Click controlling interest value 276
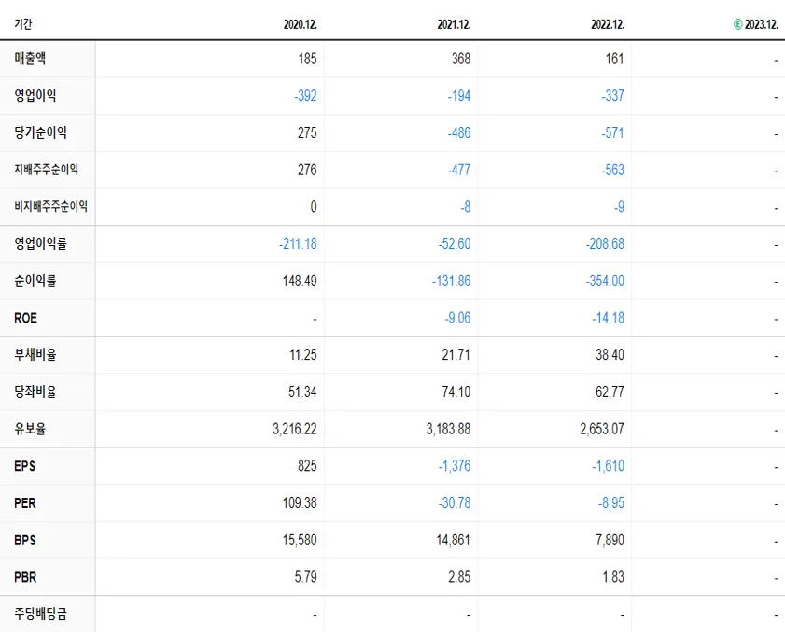This screenshot has height=632, width=785. pyautogui.click(x=307, y=170)
